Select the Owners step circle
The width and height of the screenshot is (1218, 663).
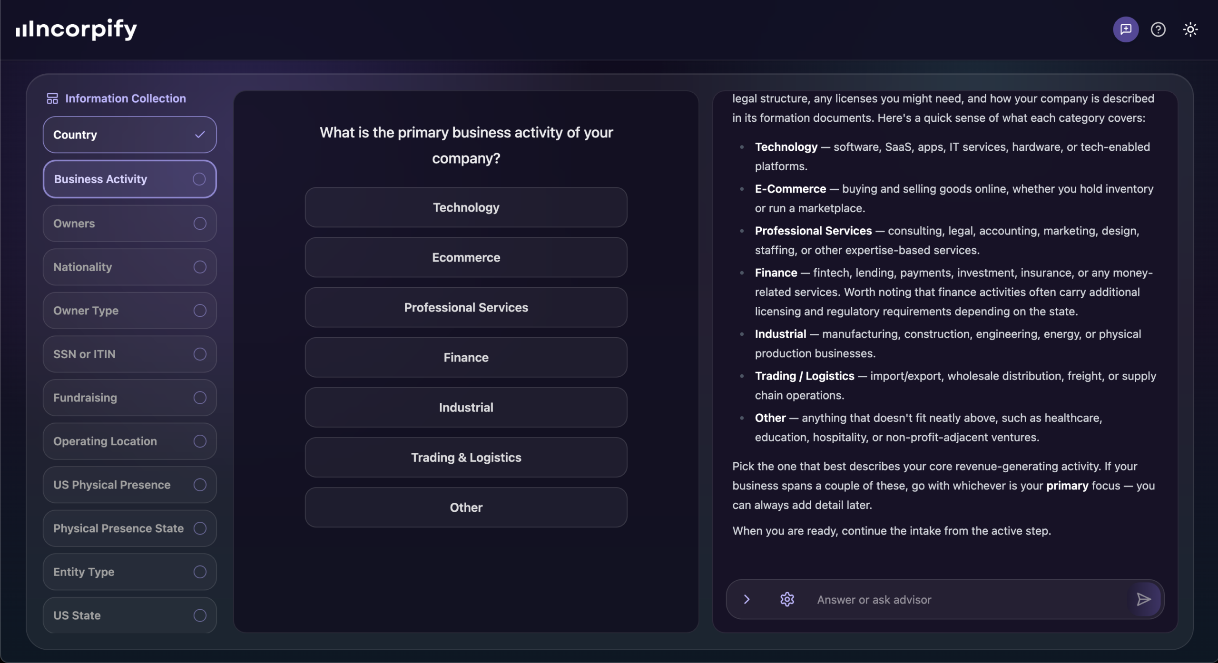[x=200, y=223]
